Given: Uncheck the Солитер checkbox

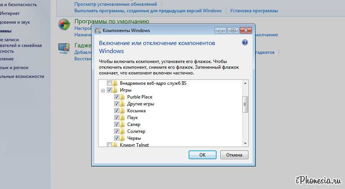Looking at the screenshot, I should click(x=117, y=131).
